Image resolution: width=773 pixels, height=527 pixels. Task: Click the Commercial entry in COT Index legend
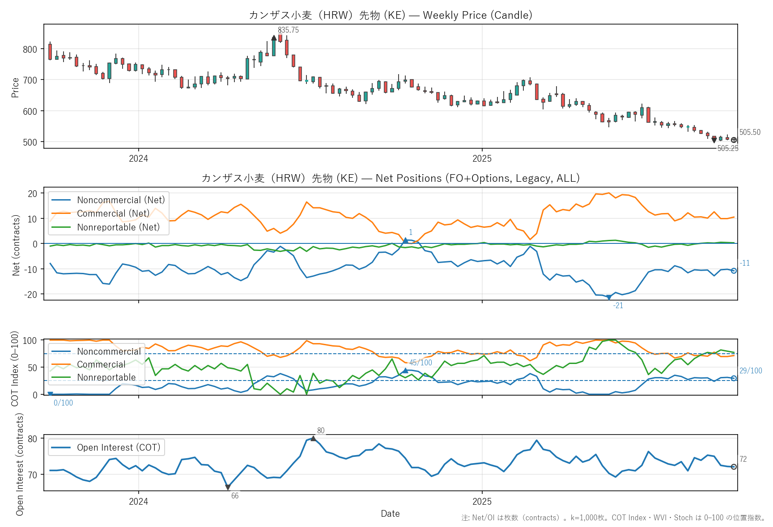(x=101, y=364)
